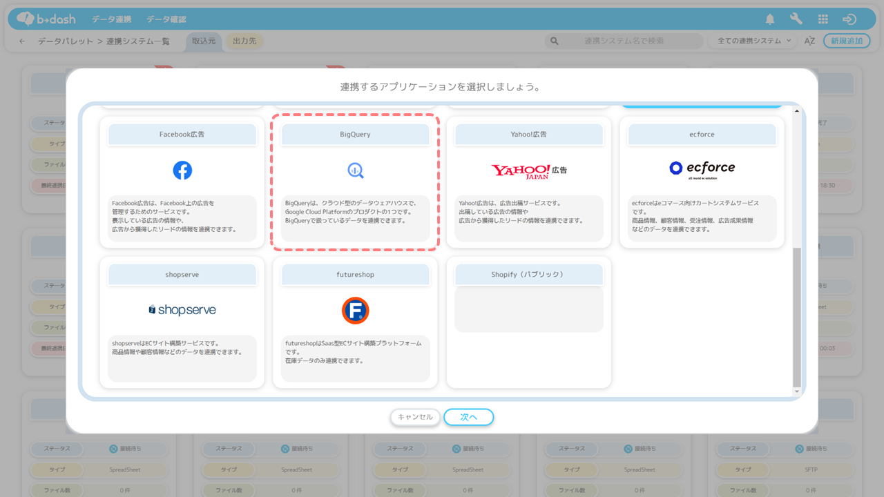Choose the Shopify（パブリック） card title

click(529, 275)
